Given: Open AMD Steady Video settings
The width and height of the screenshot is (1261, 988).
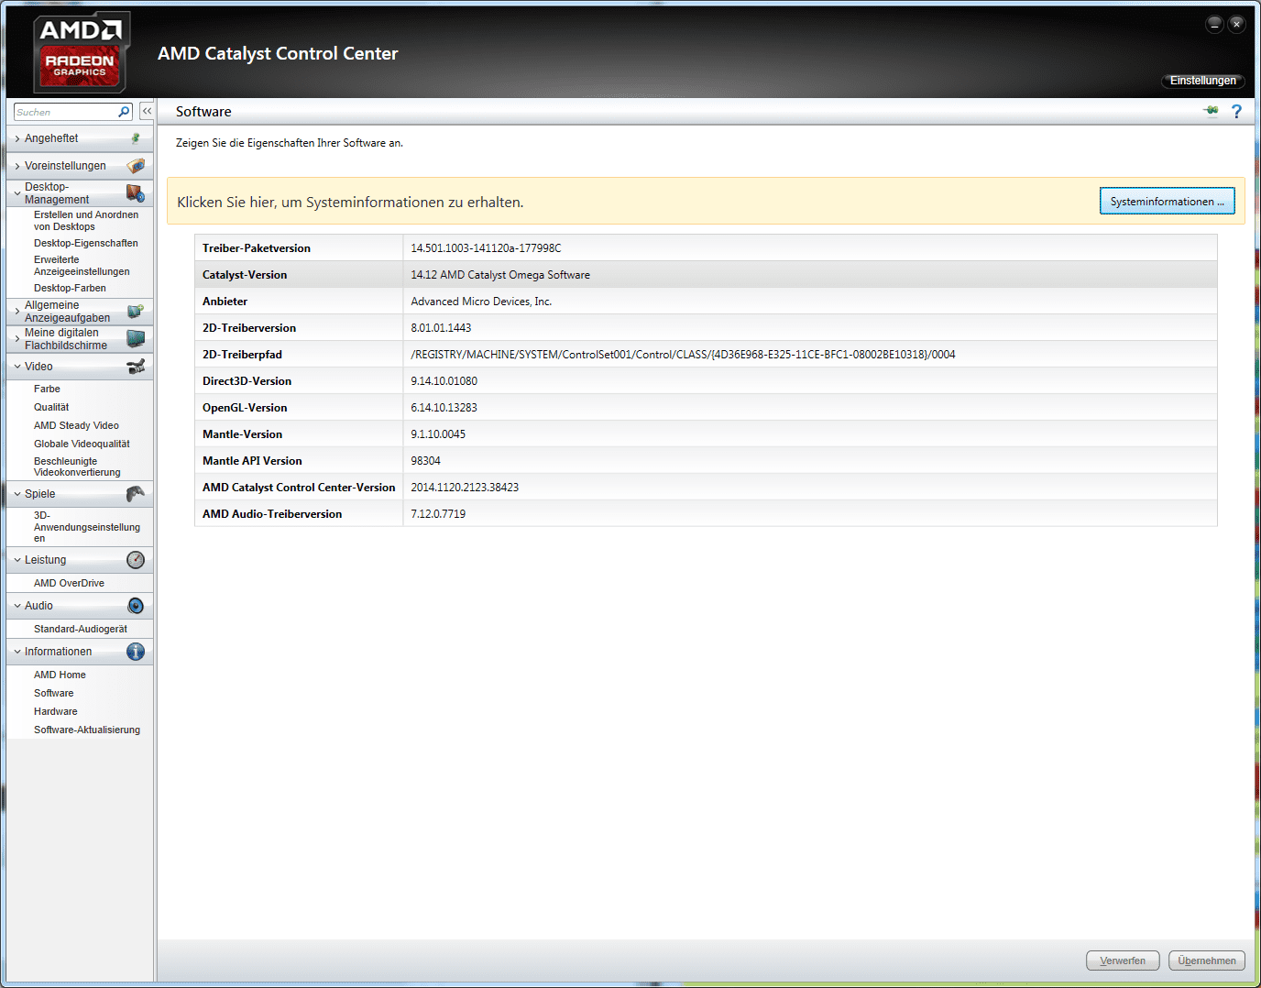Looking at the screenshot, I should (x=76, y=425).
